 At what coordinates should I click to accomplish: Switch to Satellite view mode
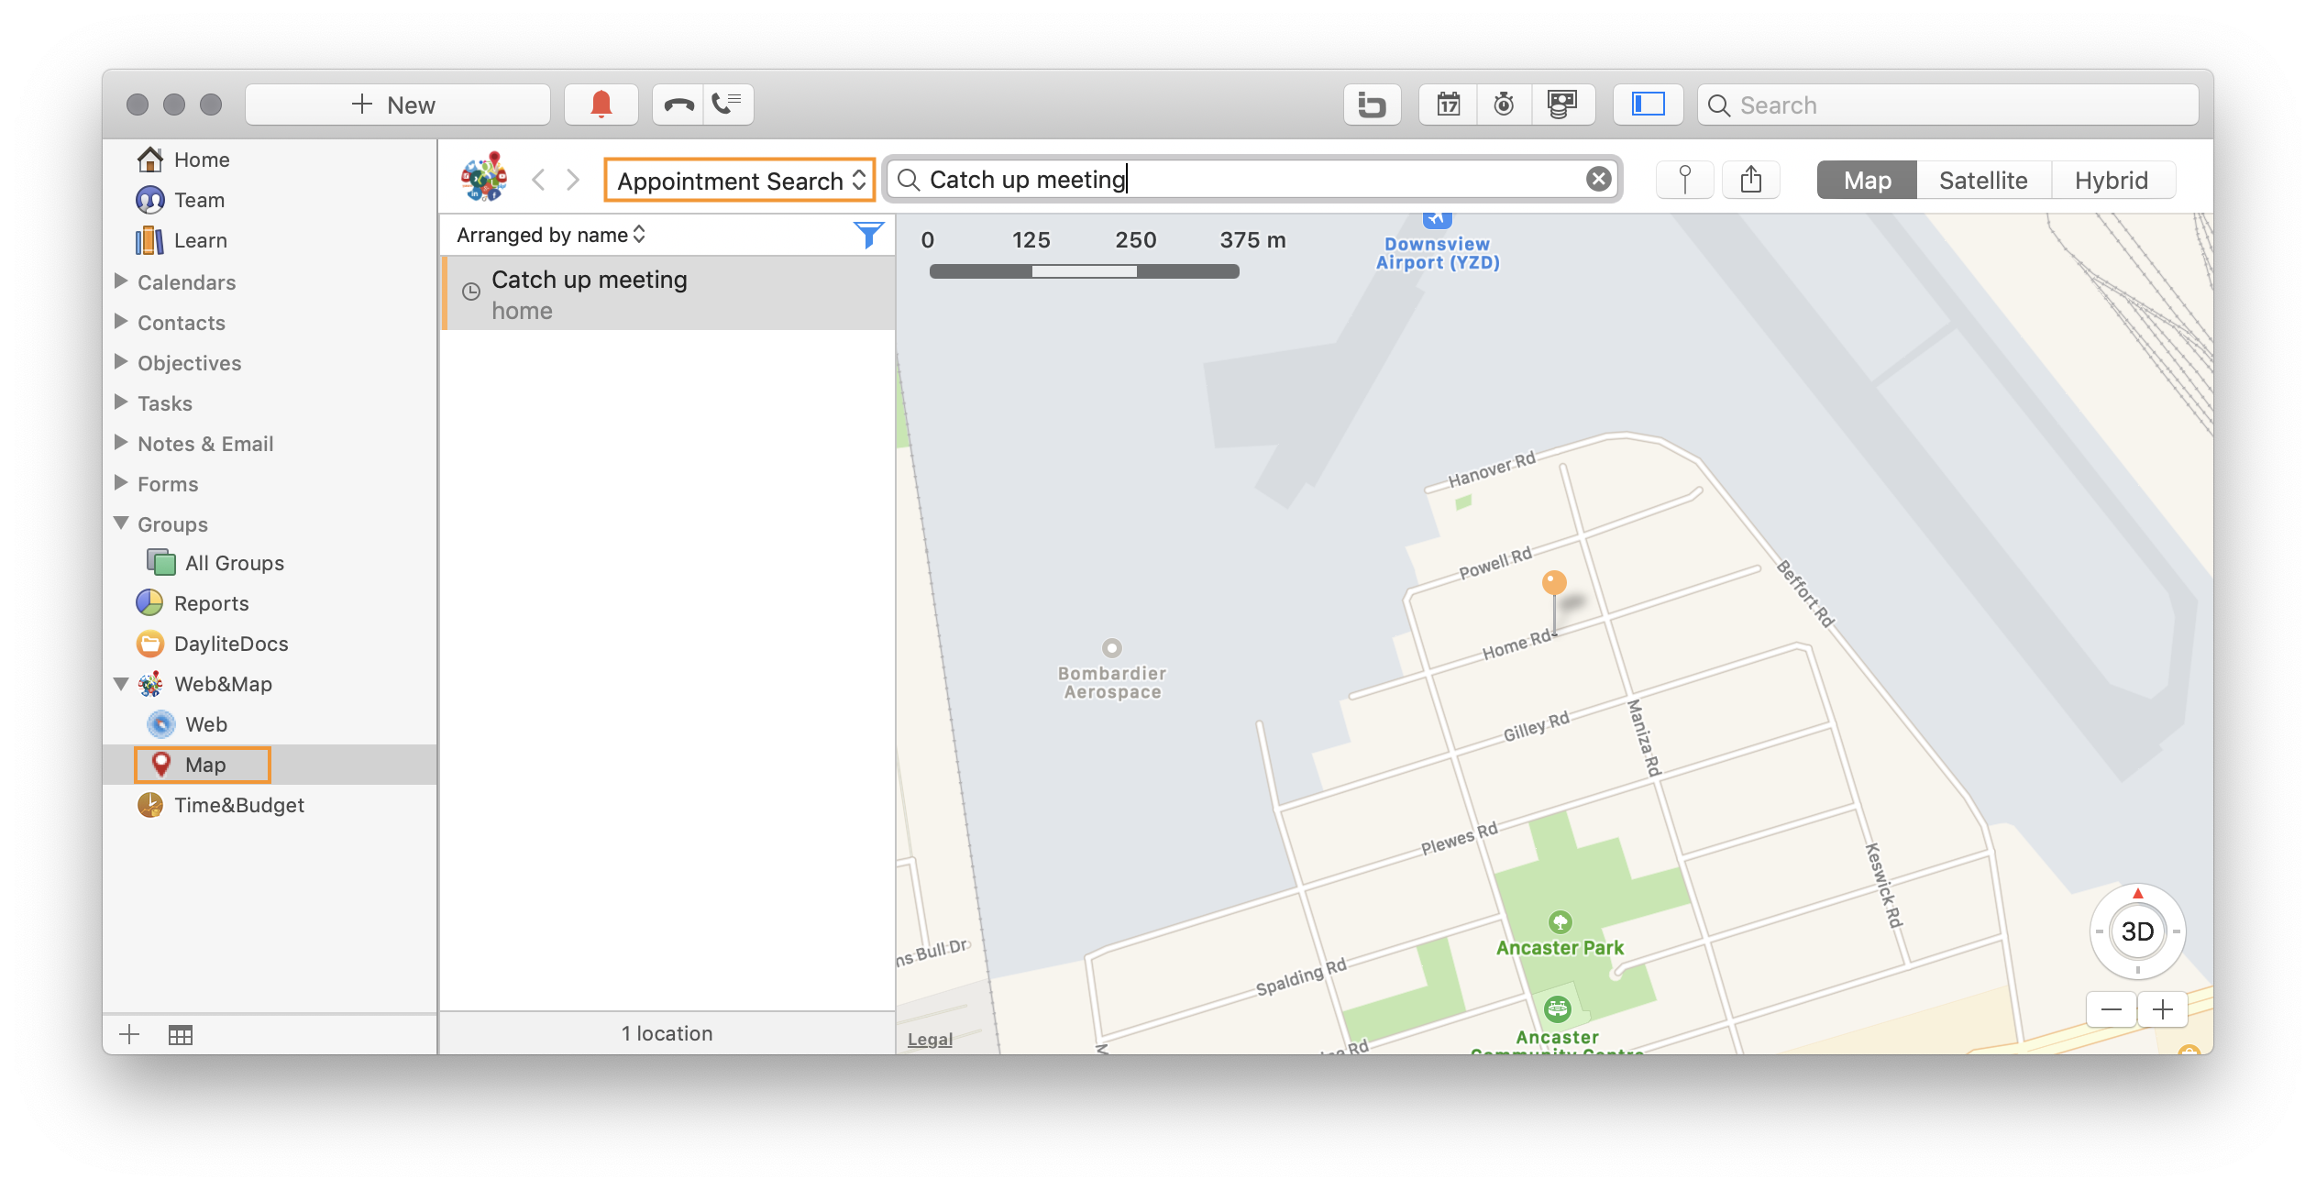coord(1983,180)
